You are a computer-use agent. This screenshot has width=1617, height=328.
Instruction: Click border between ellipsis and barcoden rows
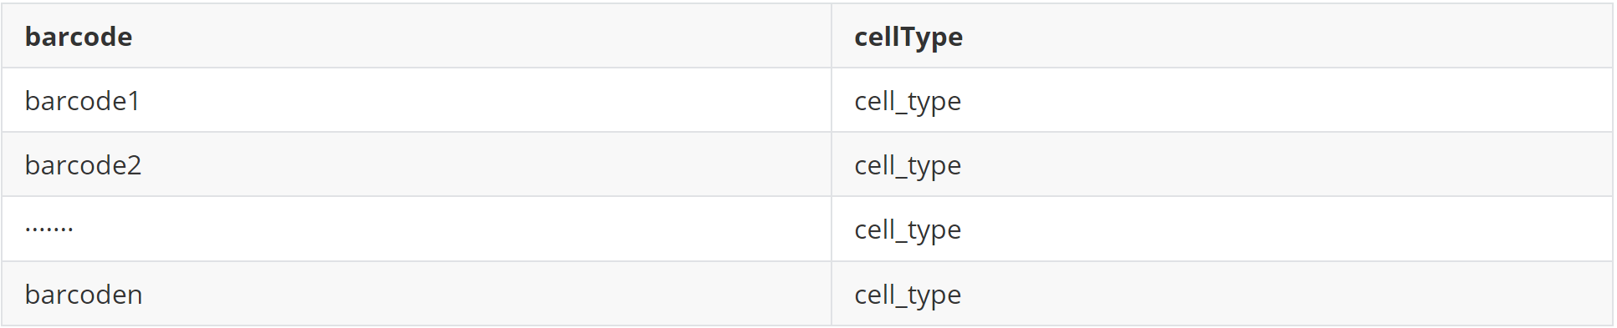[807, 261]
